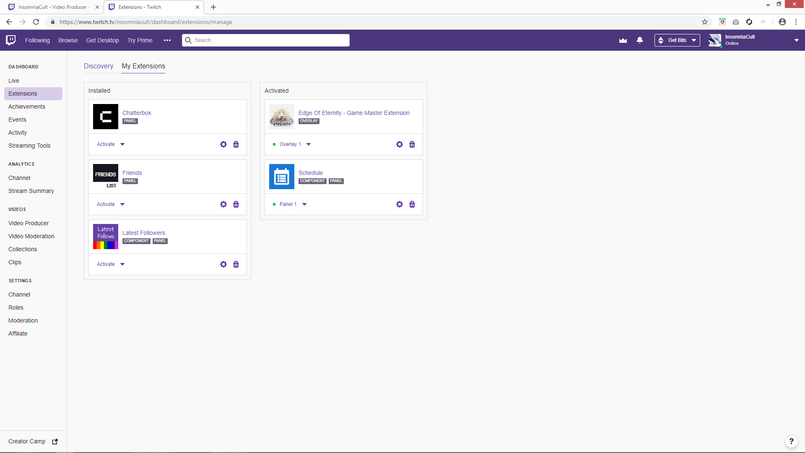Click the camera extension icon in toolbar
805x453 pixels.
pyautogui.click(x=736, y=22)
